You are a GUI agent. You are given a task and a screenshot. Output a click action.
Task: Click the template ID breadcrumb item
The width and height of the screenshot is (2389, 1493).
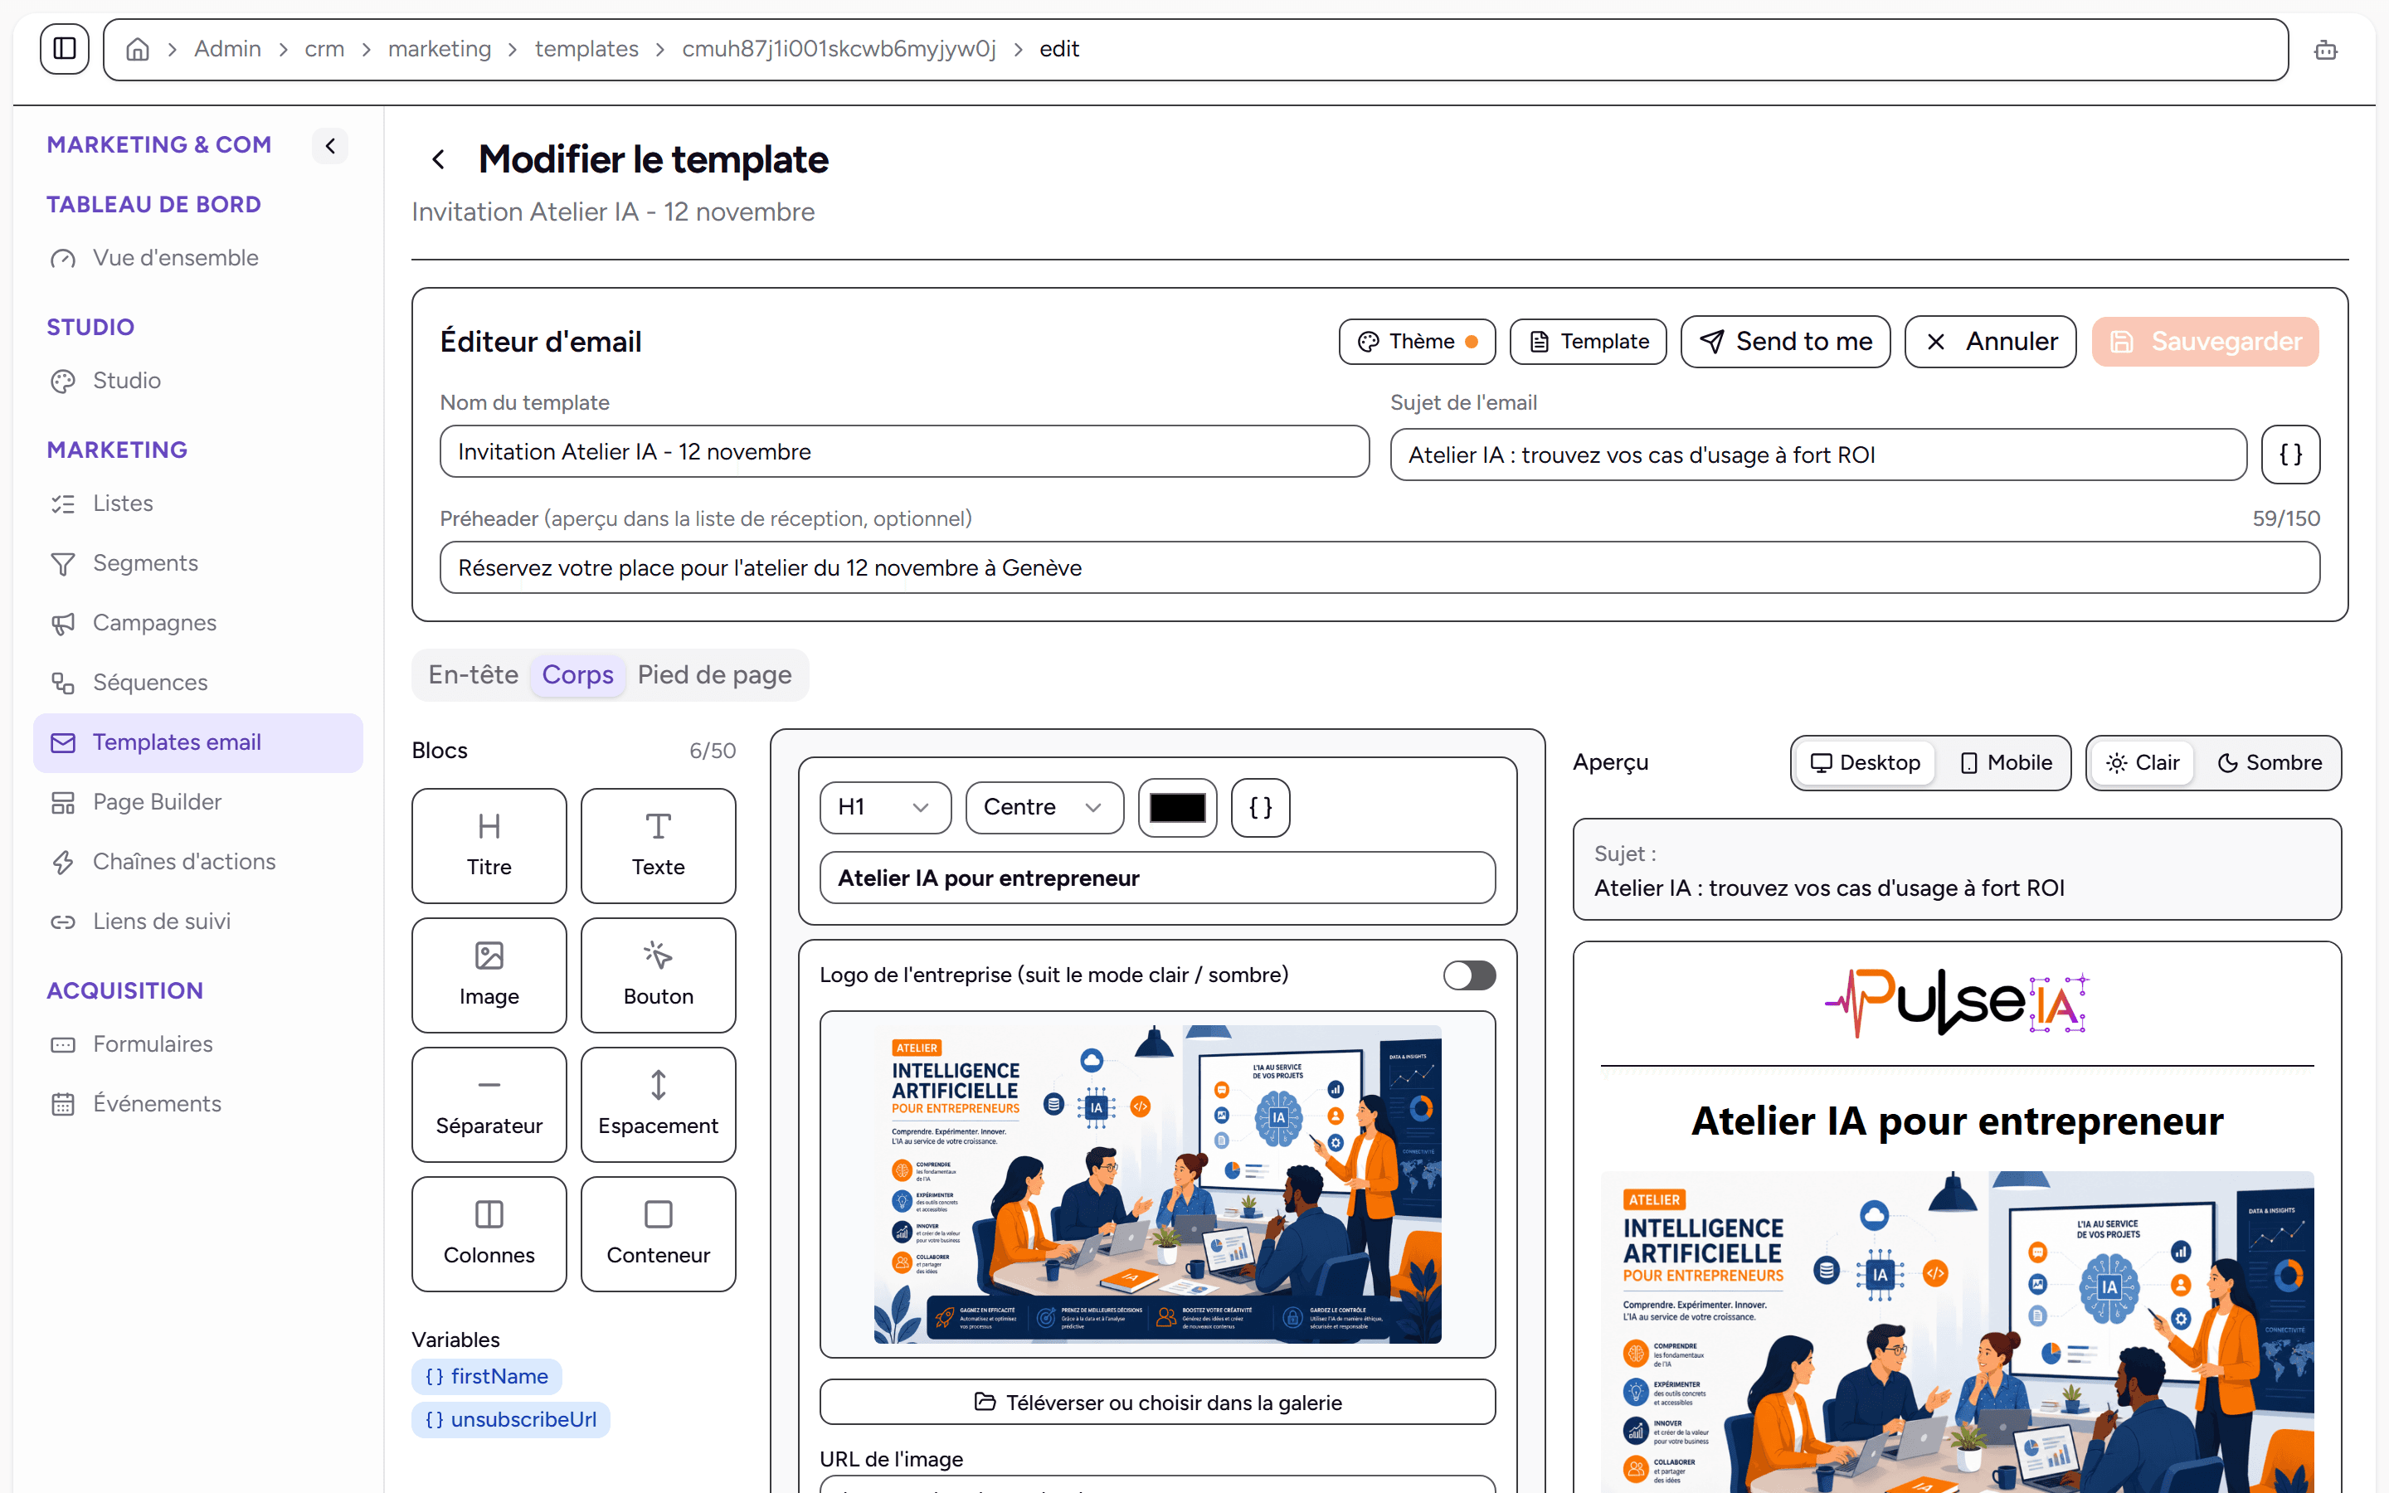pos(839,50)
